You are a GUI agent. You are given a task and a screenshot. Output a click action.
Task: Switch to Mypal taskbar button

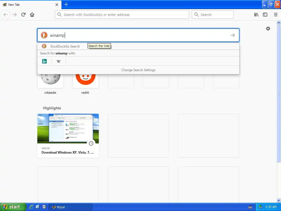(x=71, y=207)
